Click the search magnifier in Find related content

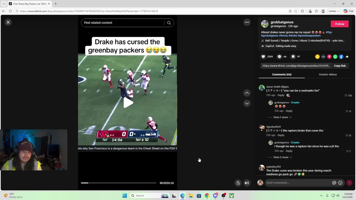click(169, 23)
